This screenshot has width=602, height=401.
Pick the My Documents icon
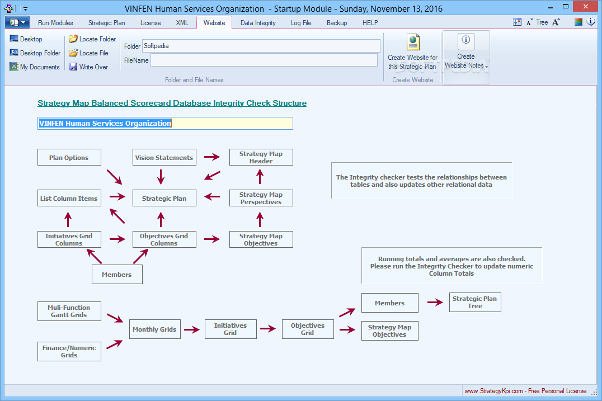[14, 67]
